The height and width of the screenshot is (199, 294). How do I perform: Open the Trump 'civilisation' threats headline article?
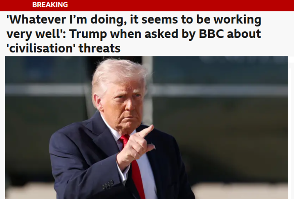(x=134, y=34)
